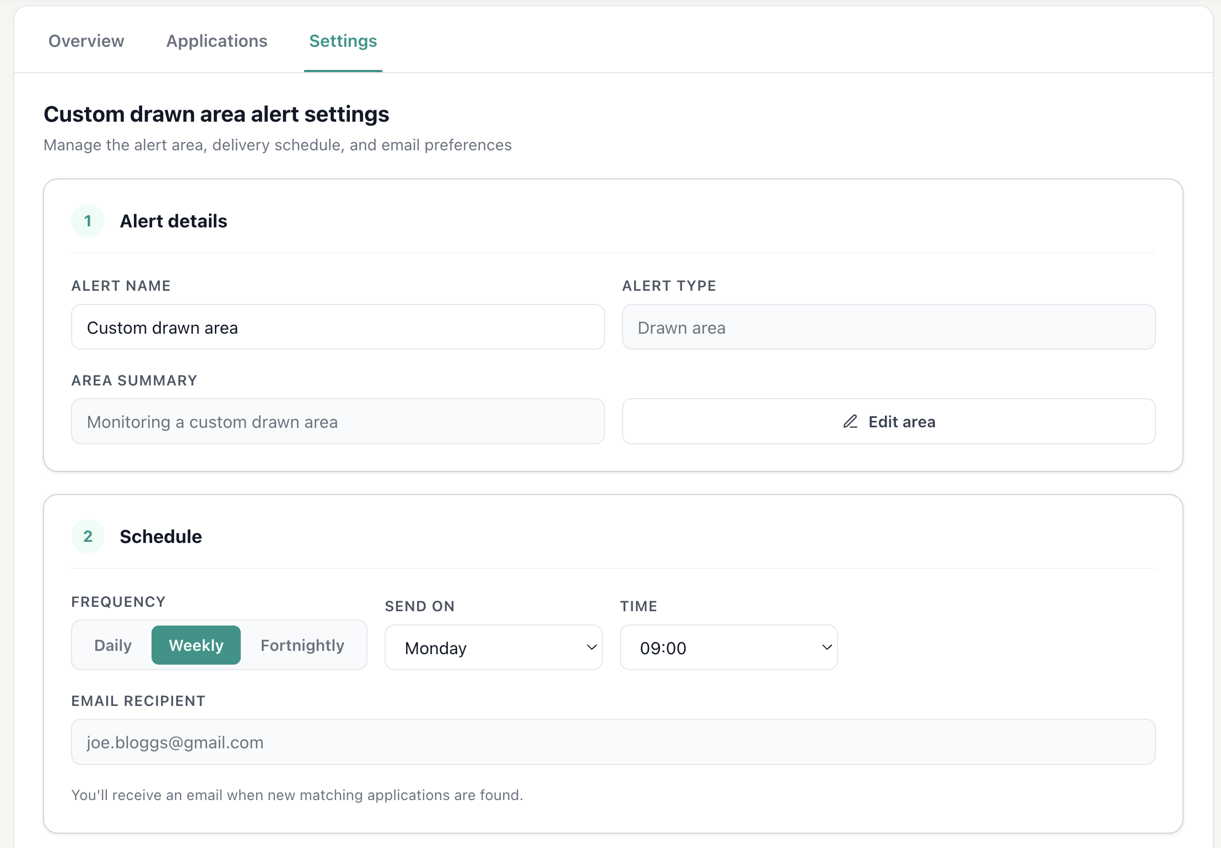Image resolution: width=1221 pixels, height=848 pixels.
Task: Click the Alert name input field
Action: [x=338, y=327]
